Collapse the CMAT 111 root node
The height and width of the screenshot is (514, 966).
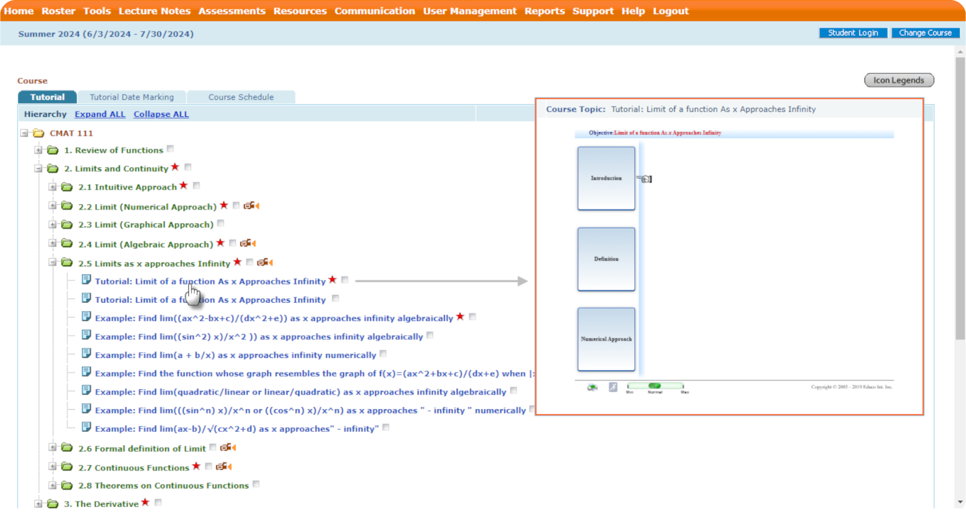(24, 133)
